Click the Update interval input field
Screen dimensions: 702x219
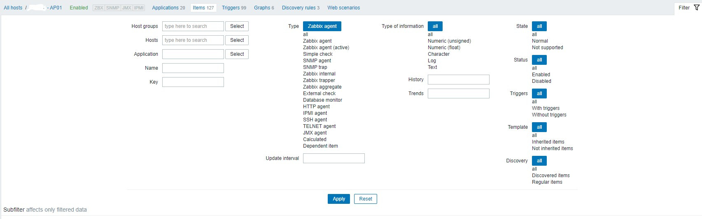[x=334, y=158]
